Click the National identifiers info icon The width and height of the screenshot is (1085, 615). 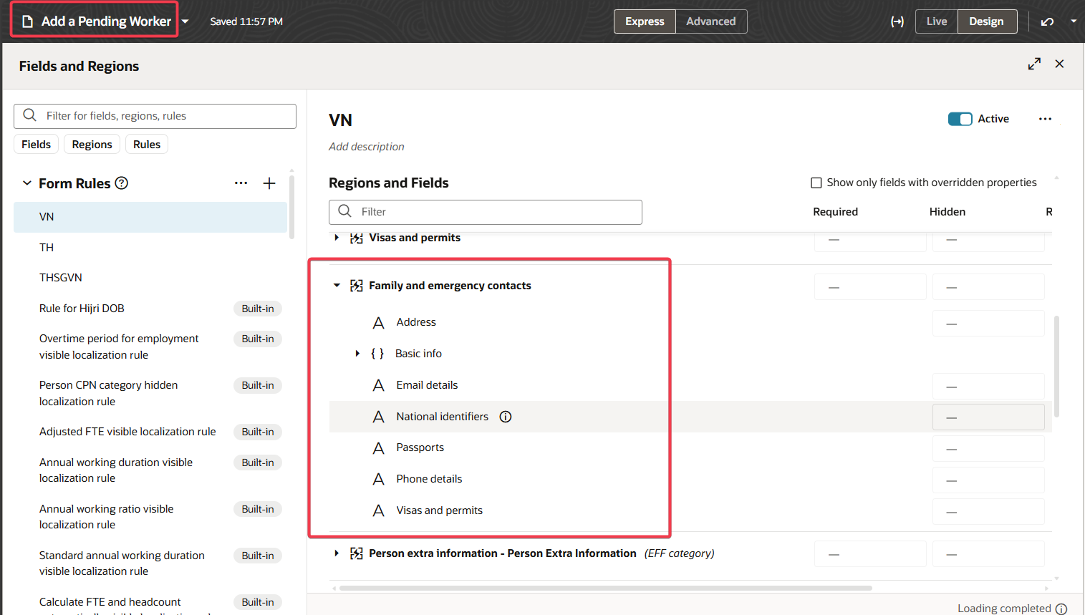pyautogui.click(x=506, y=417)
